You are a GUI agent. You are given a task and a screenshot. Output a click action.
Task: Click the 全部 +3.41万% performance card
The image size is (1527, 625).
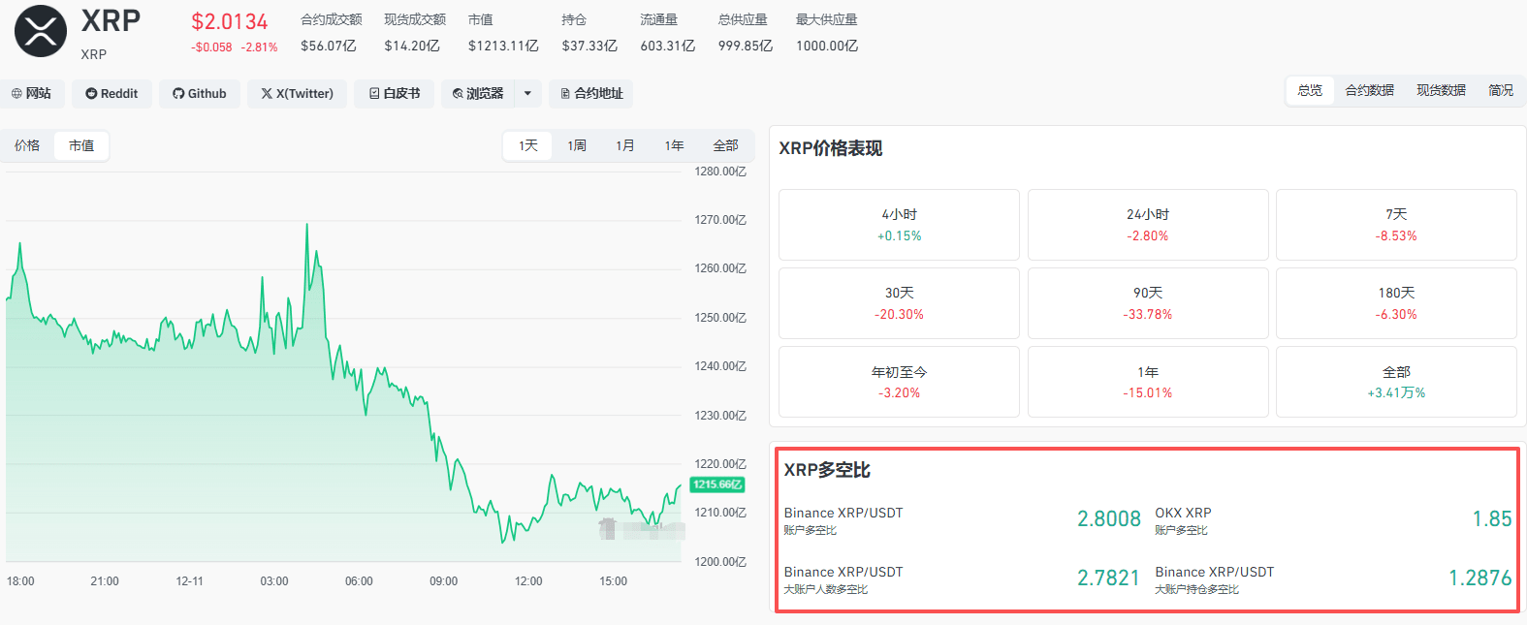coord(1396,382)
